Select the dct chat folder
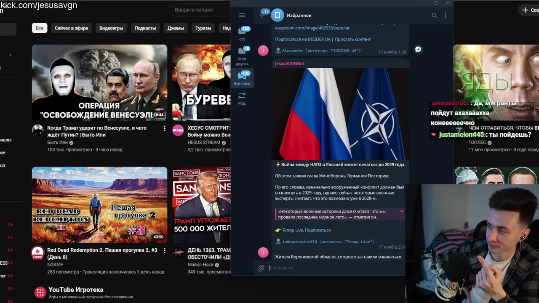 coord(242,34)
